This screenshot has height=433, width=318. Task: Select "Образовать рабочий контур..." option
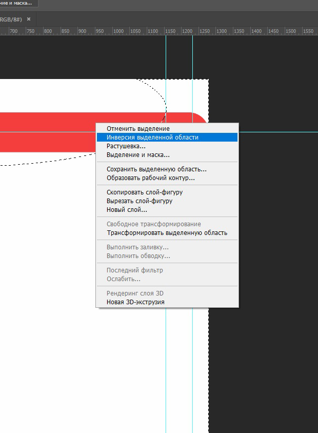pyautogui.click(x=150, y=178)
